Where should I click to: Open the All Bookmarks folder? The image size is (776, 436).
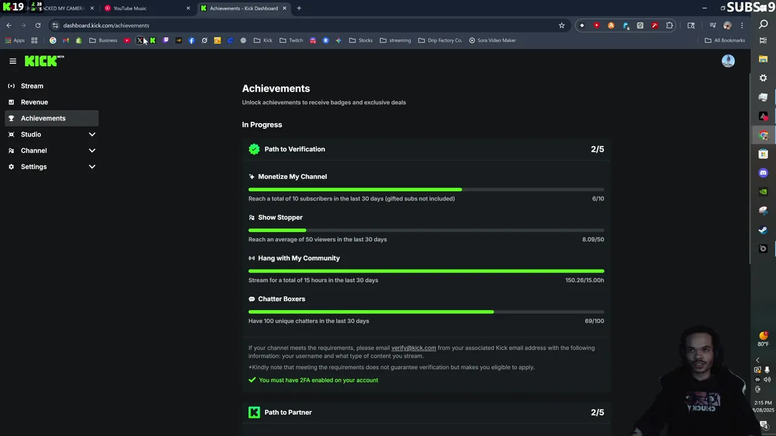pyautogui.click(x=725, y=41)
